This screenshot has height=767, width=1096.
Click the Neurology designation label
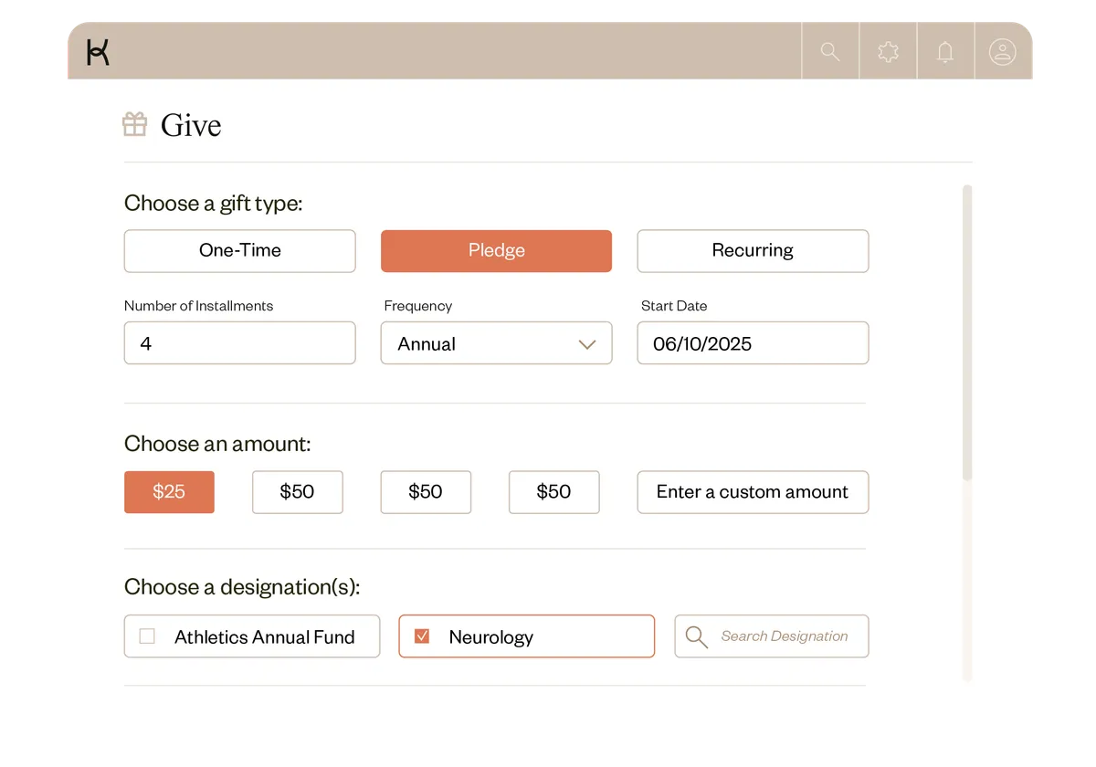[491, 637]
